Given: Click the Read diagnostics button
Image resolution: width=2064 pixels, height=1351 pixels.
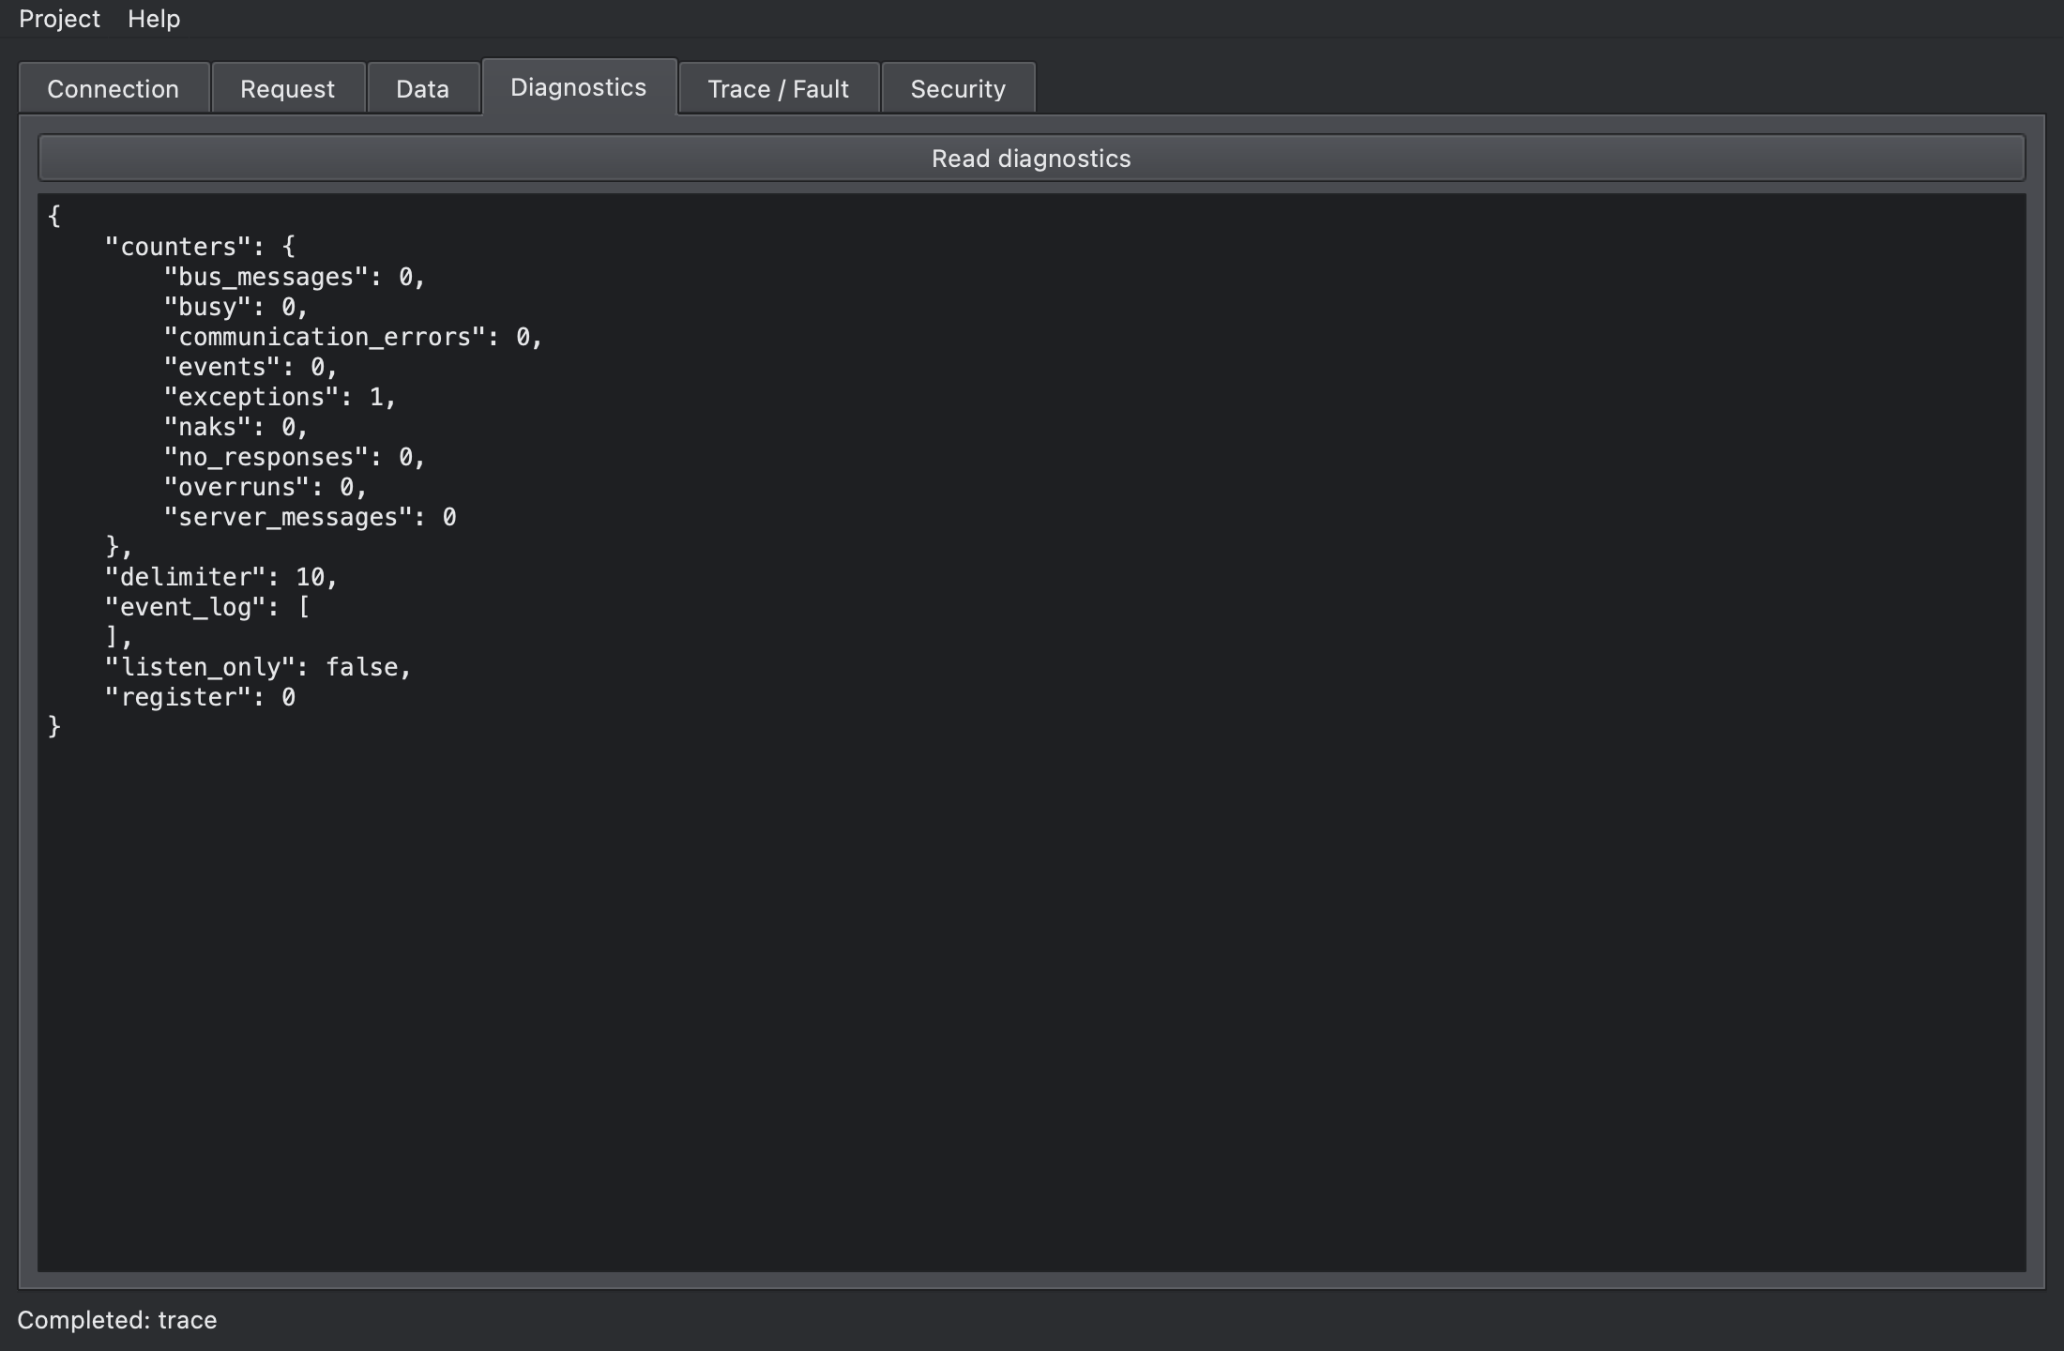Looking at the screenshot, I should tap(1032, 159).
